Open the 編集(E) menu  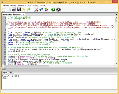coord(13,6)
